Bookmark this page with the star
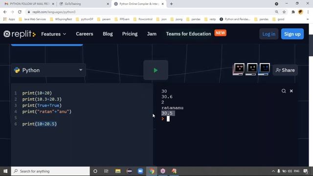313x176 pixels. [x=284, y=12]
